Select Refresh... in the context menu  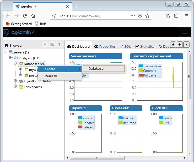[x=60, y=76]
